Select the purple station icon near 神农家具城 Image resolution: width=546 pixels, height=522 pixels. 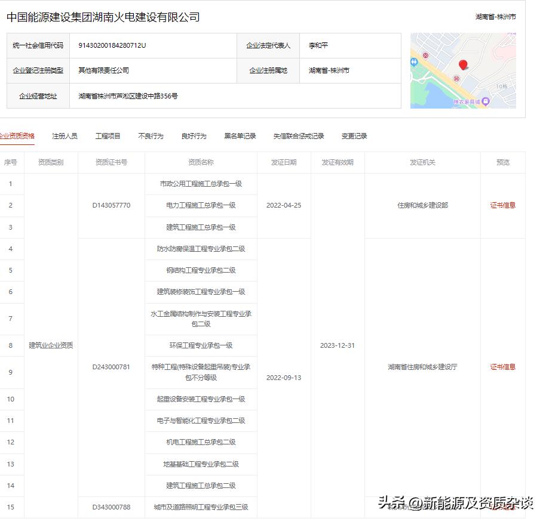click(486, 101)
